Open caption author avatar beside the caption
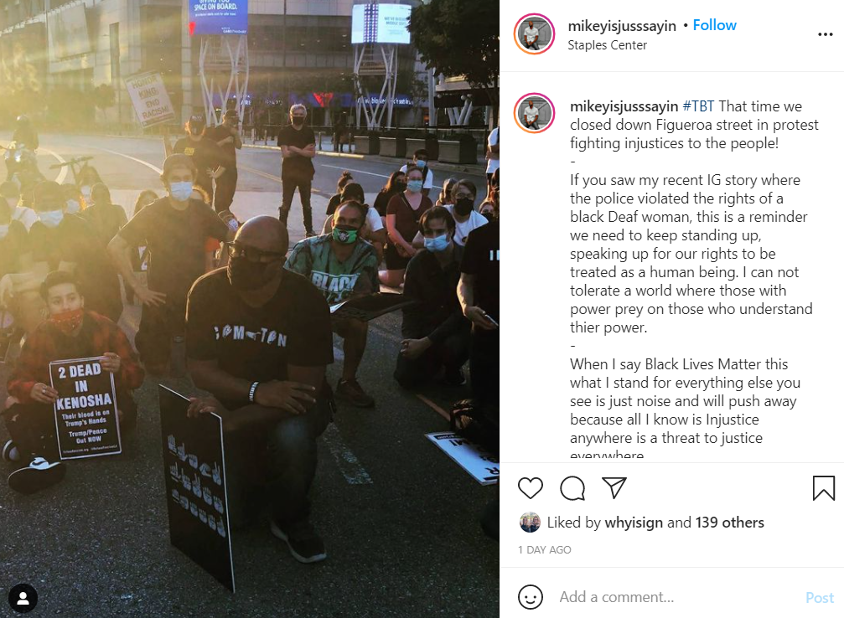Viewport: 844px width, 618px height. point(534,113)
